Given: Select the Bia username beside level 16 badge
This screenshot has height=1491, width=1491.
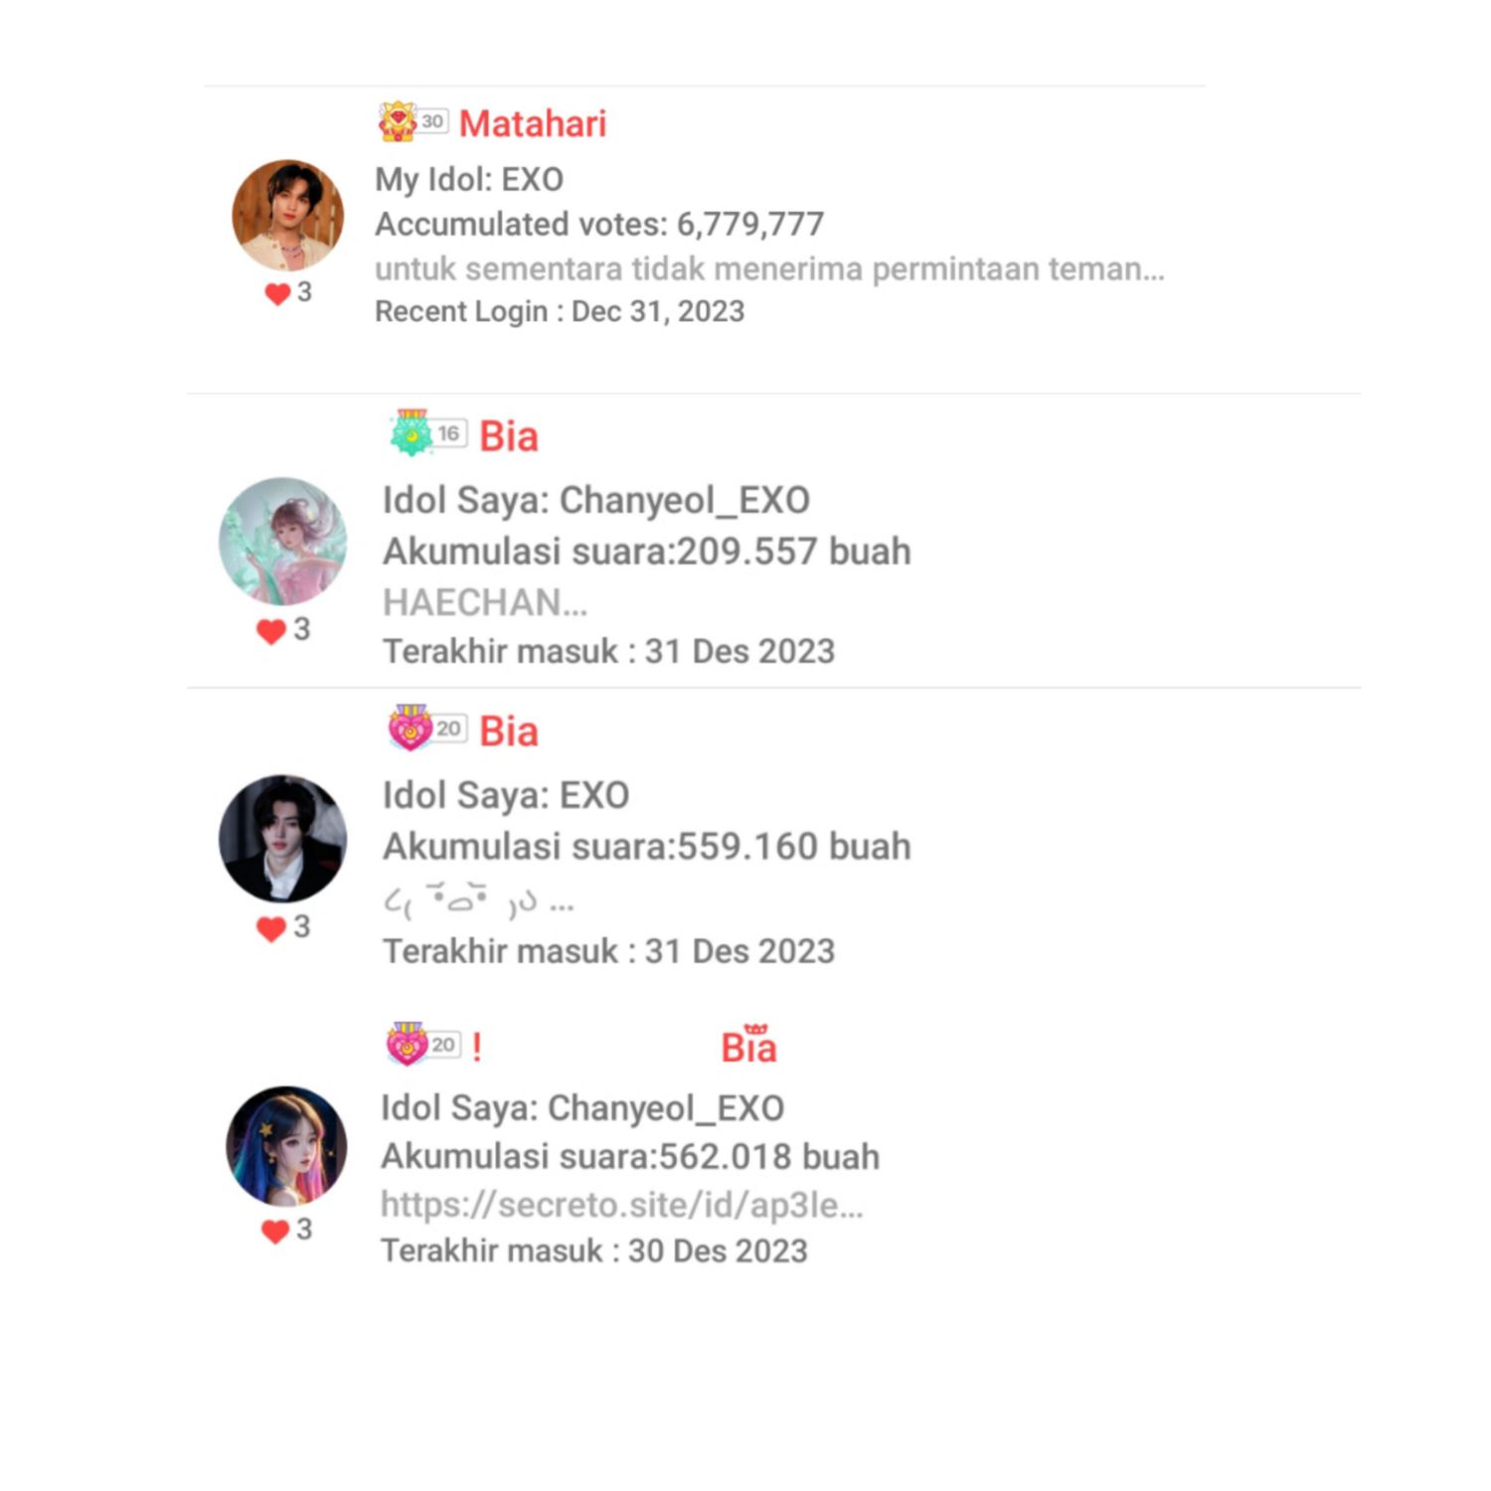Looking at the screenshot, I should tap(509, 436).
